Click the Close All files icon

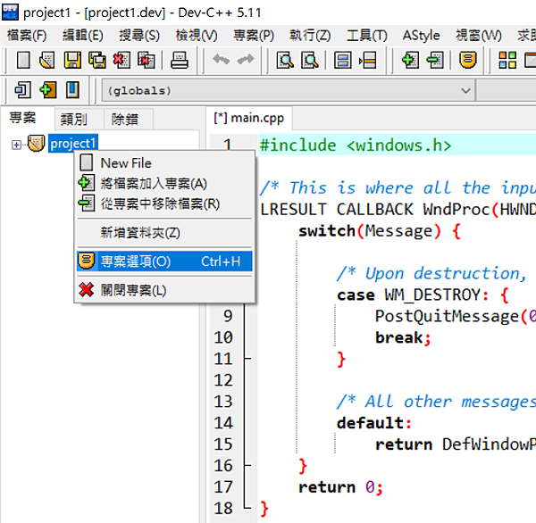point(147,61)
